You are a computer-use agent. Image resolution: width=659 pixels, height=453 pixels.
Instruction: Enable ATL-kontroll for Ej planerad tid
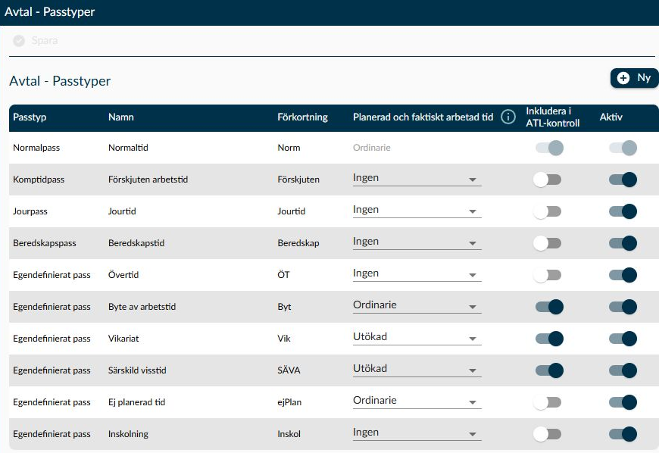[547, 402]
